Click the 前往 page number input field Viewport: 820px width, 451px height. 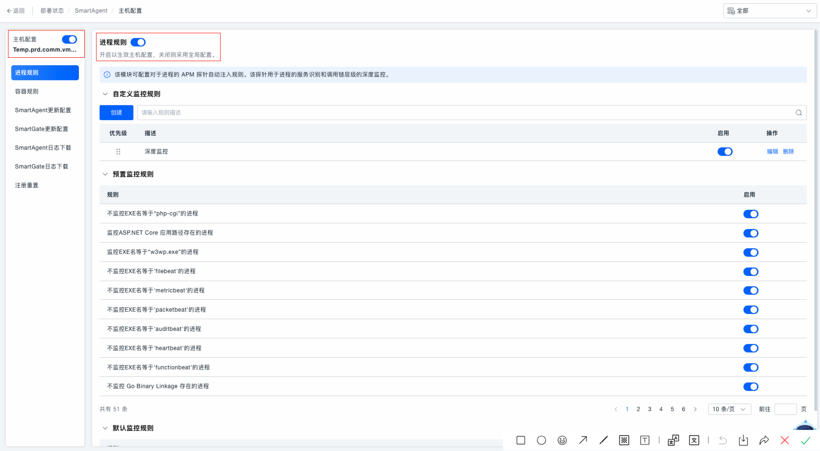click(785, 409)
